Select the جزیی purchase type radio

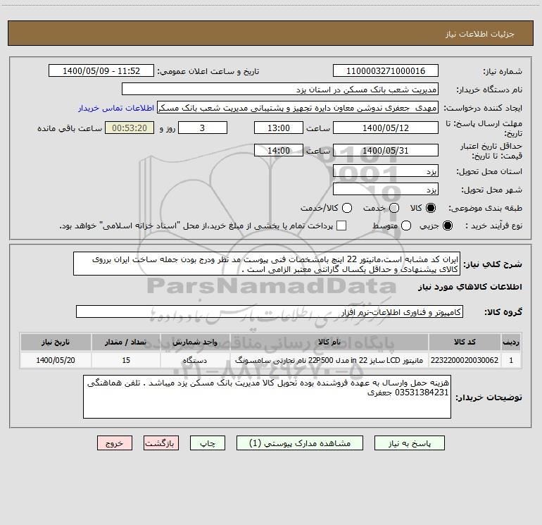point(448,226)
